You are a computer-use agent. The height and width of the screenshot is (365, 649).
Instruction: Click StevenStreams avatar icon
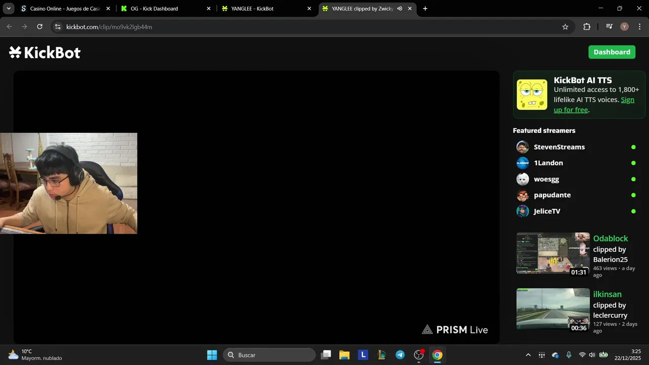pos(523,147)
